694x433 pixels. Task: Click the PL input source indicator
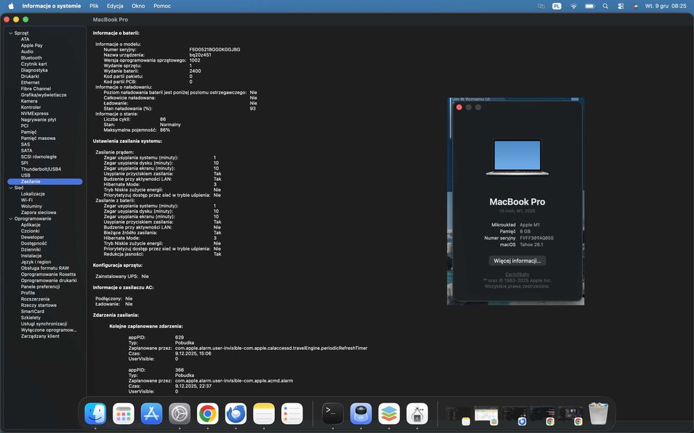point(557,6)
